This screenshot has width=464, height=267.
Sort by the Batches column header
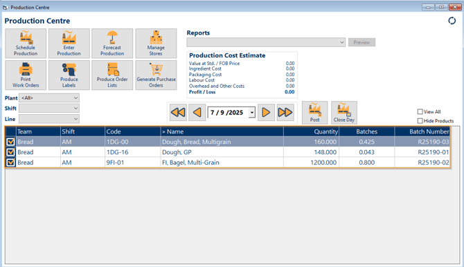point(367,131)
